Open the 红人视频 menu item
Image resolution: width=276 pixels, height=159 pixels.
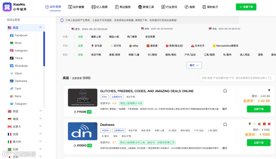point(99,7)
